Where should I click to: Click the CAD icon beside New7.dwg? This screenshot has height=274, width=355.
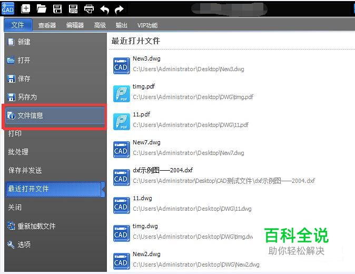[x=121, y=150]
